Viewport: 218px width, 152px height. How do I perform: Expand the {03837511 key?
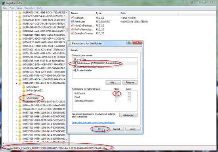[x=16, y=113]
